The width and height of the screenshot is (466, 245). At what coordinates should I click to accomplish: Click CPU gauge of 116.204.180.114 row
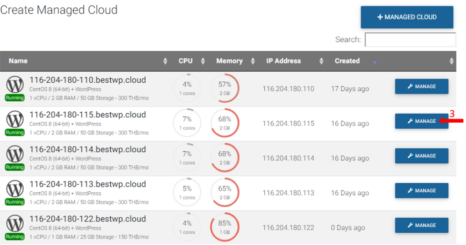point(187,158)
